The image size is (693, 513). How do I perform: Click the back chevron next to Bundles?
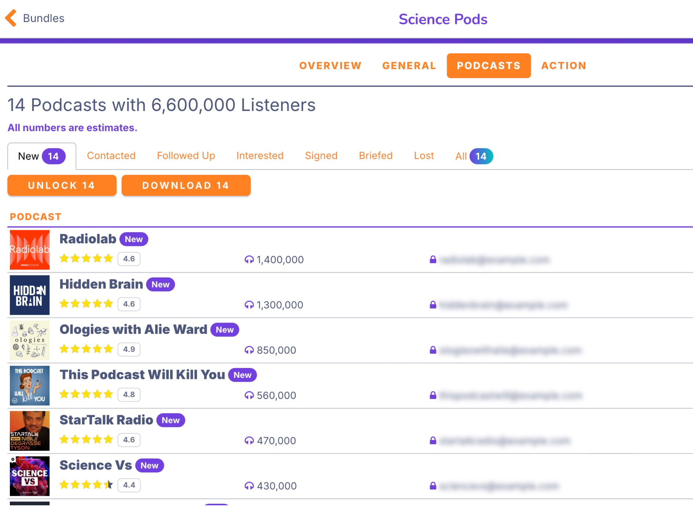pos(11,18)
